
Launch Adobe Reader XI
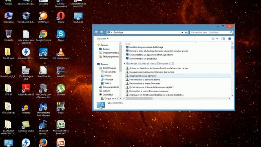click(26, 90)
